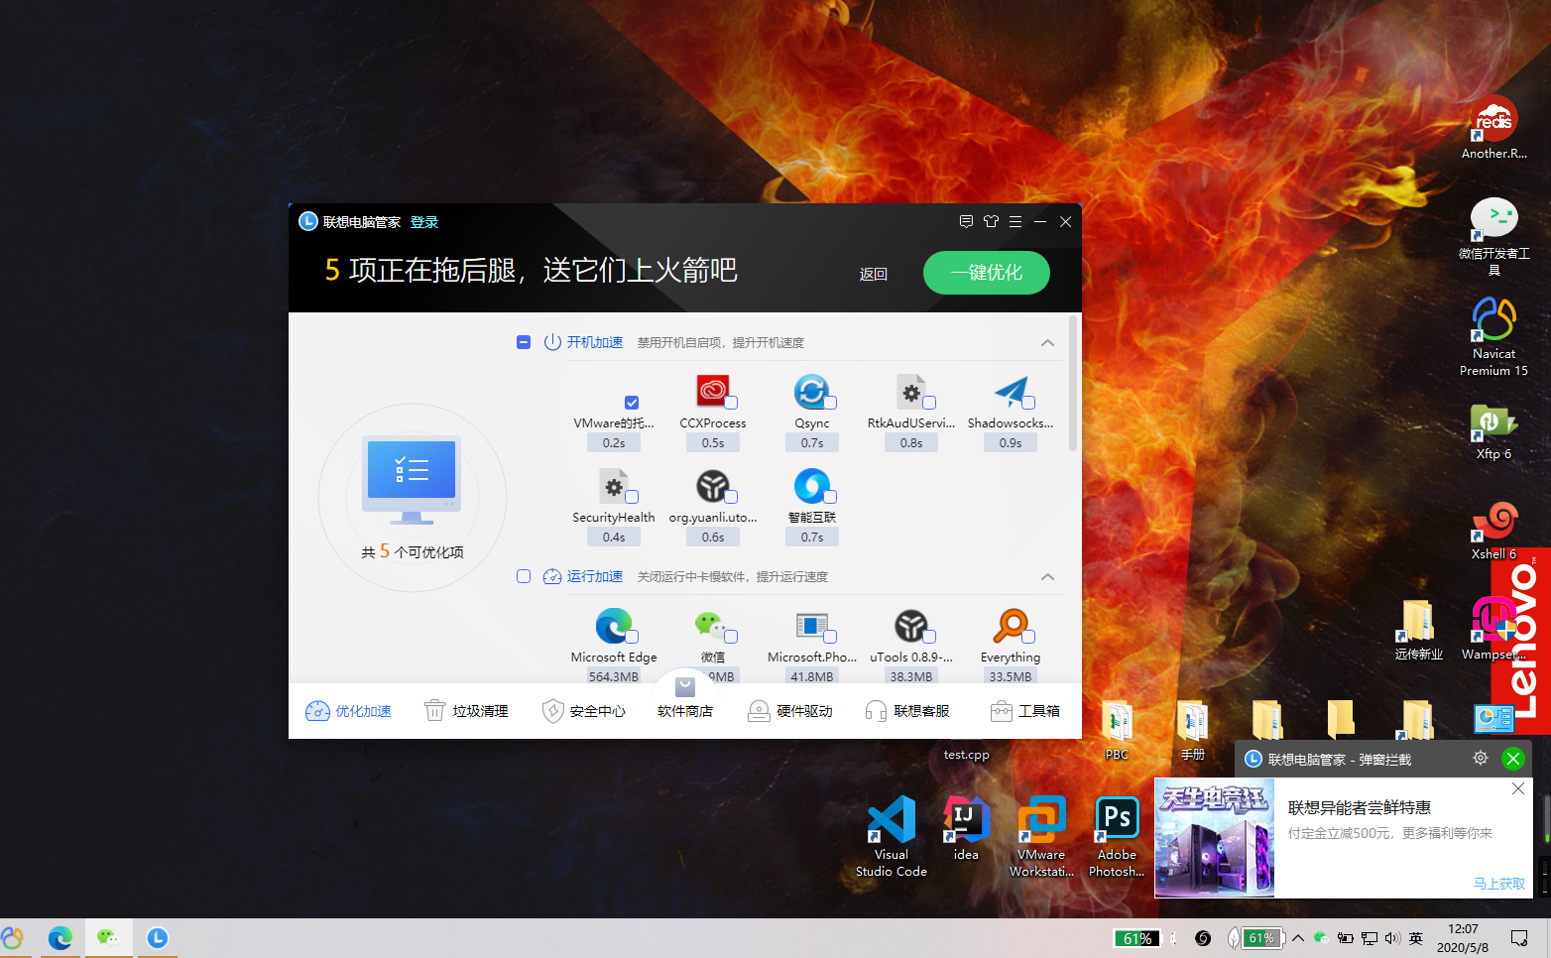Click the gaming PC ad thumbnail
1551x958 pixels.
[x=1215, y=838]
